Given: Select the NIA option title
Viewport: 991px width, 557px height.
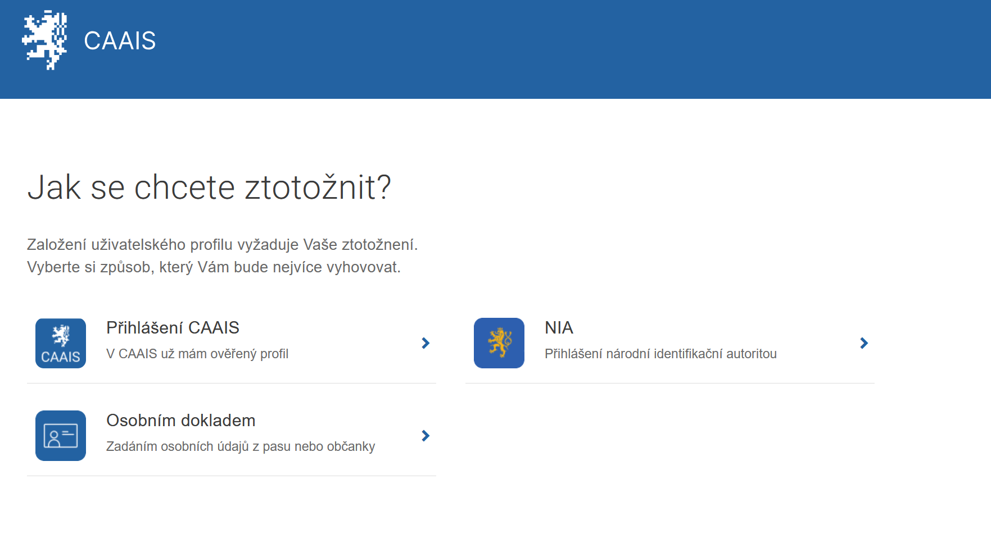Looking at the screenshot, I should click(x=559, y=327).
